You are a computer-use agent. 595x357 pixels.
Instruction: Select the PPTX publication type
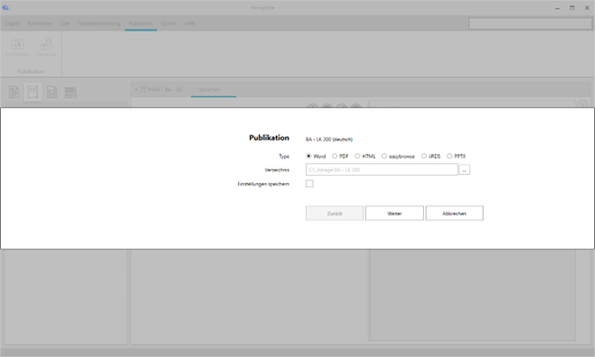(x=449, y=156)
